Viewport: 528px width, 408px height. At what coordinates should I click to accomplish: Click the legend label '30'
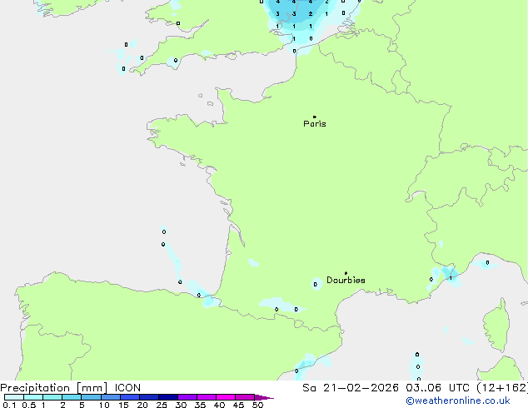181,405
